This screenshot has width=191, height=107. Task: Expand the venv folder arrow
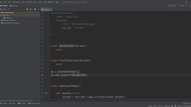pos(1,15)
